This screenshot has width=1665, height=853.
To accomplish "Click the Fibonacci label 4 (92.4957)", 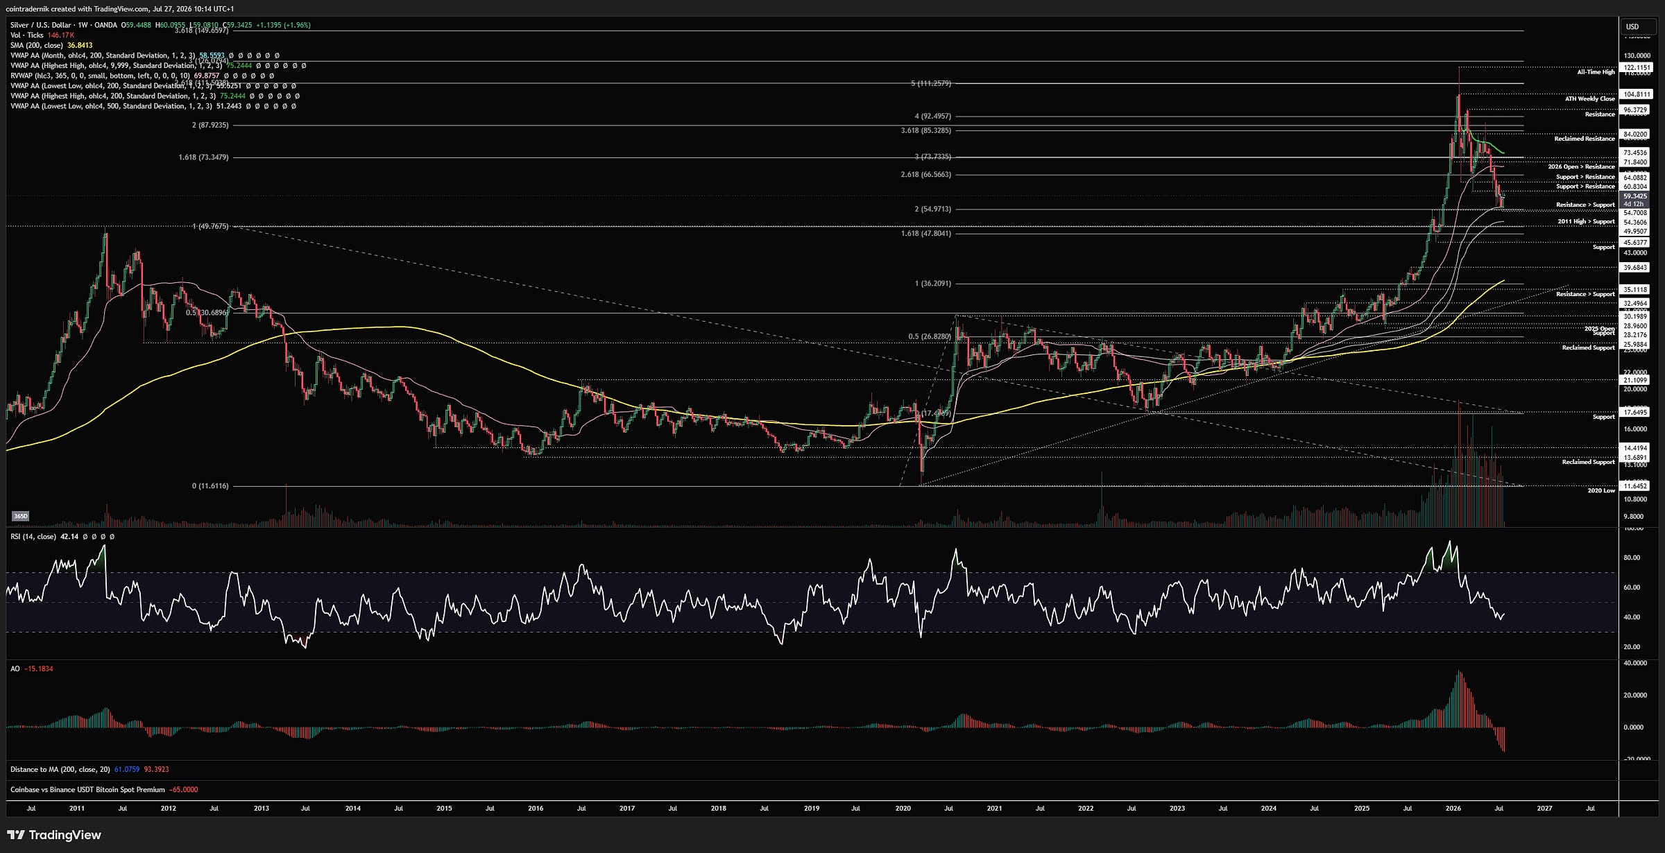I will 933,116.
